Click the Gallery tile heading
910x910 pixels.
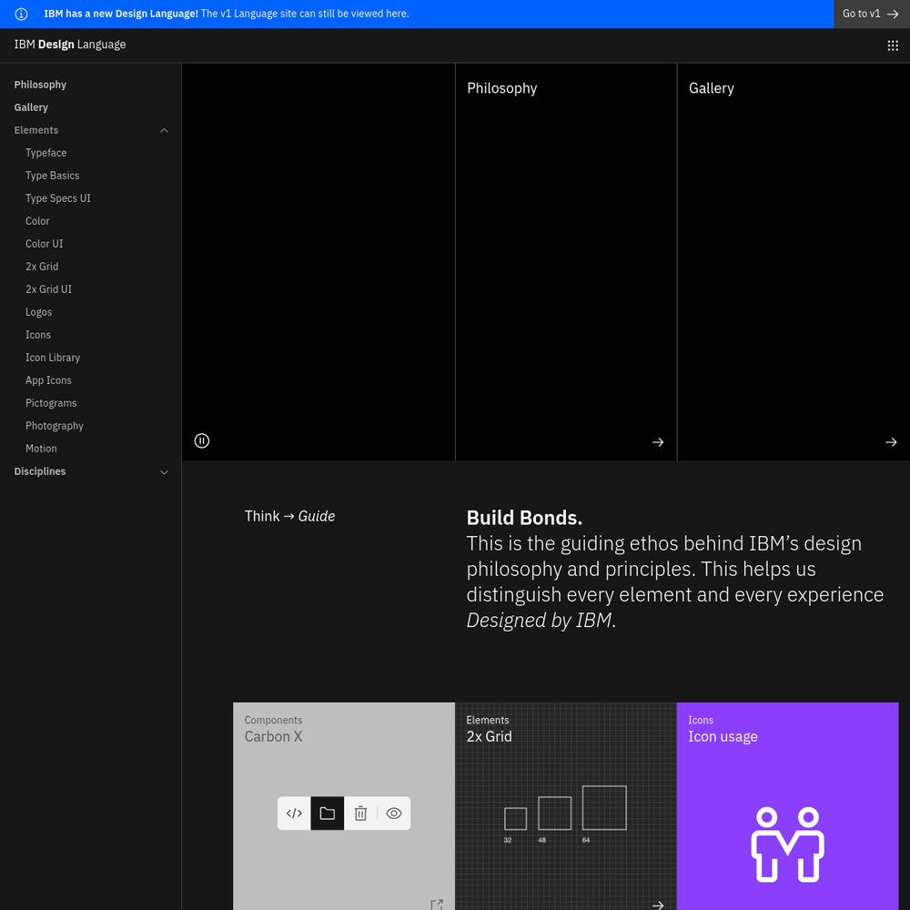click(711, 88)
